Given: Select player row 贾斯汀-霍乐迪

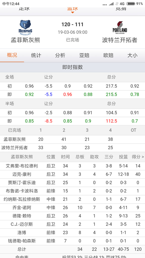Looking at the screenshot, I should click(x=72, y=183).
